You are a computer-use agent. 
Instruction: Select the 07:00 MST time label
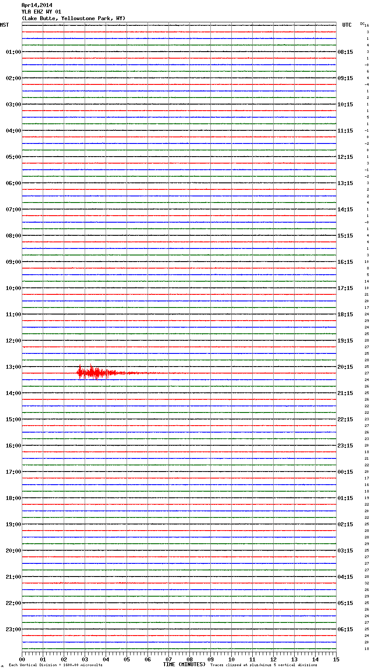pos(13,210)
